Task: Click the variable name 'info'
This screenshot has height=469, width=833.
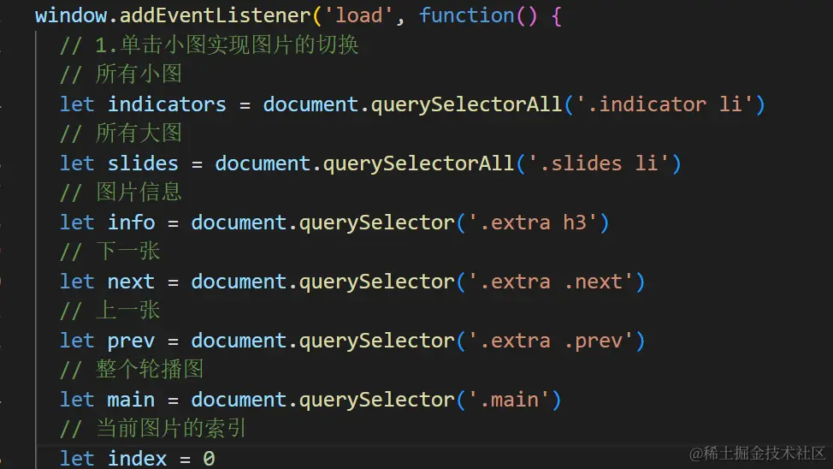Action: tap(131, 223)
